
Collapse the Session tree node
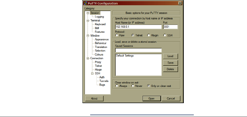(88, 13)
